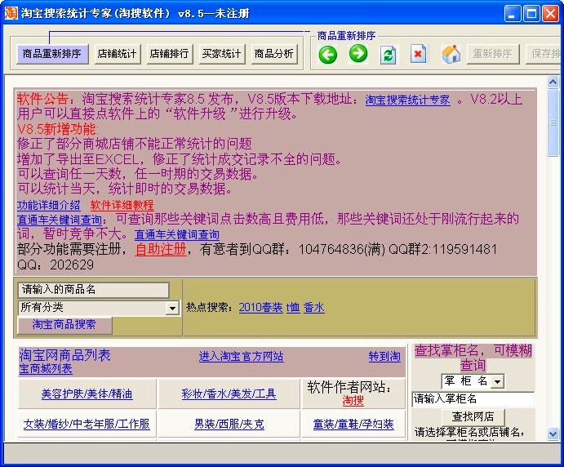The width and height of the screenshot is (564, 467).
Task: Click the red 淘搜 author website link
Action: tap(353, 400)
